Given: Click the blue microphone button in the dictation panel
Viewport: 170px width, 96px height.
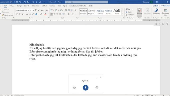Looking at the screenshot, I should pyautogui.click(x=86, y=88).
